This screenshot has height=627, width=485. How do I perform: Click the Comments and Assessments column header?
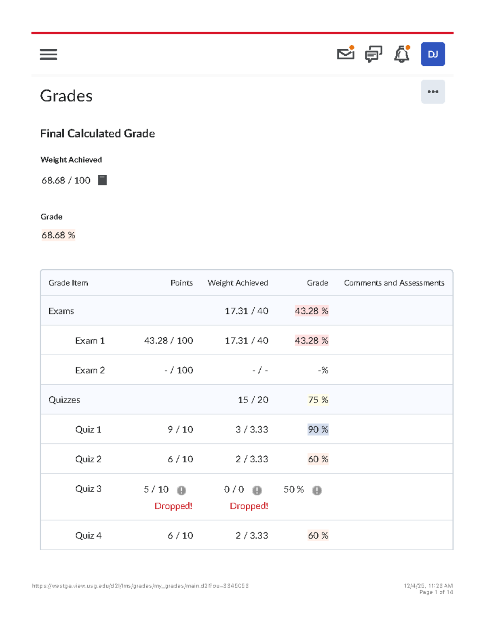click(x=394, y=283)
